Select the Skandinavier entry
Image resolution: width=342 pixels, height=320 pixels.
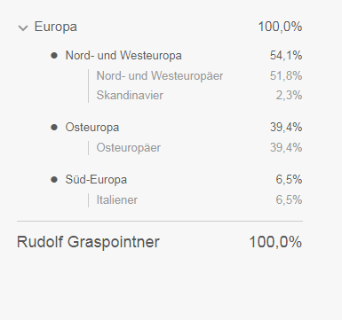click(130, 95)
